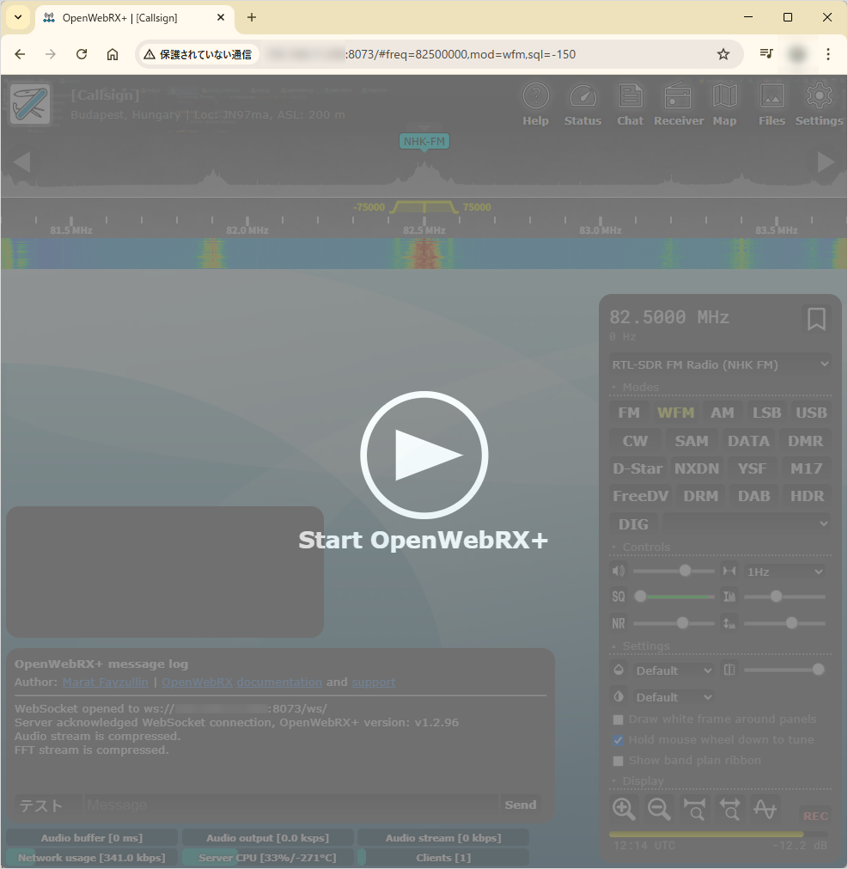
Task: Open the 1Hz tuning step dropdown
Action: click(x=786, y=571)
